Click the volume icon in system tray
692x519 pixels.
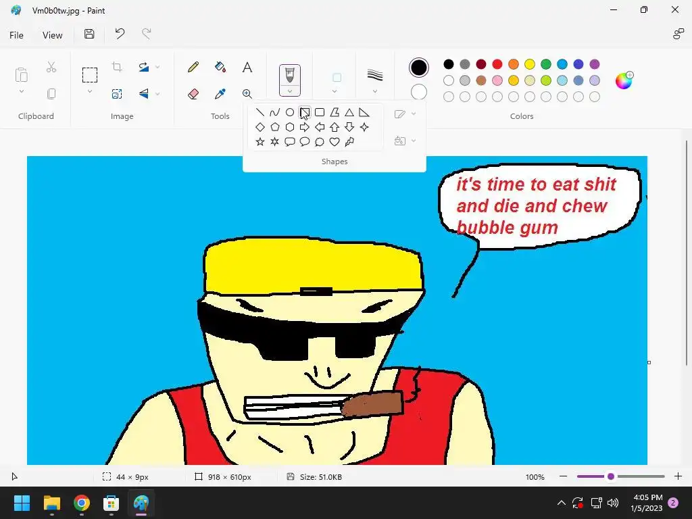(x=612, y=503)
